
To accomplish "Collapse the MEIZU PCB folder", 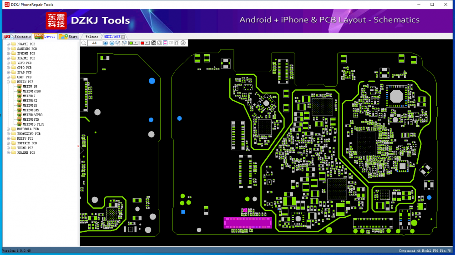I will (8, 82).
